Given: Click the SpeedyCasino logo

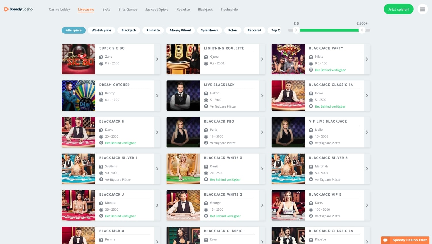Looking at the screenshot, I should [x=18, y=9].
